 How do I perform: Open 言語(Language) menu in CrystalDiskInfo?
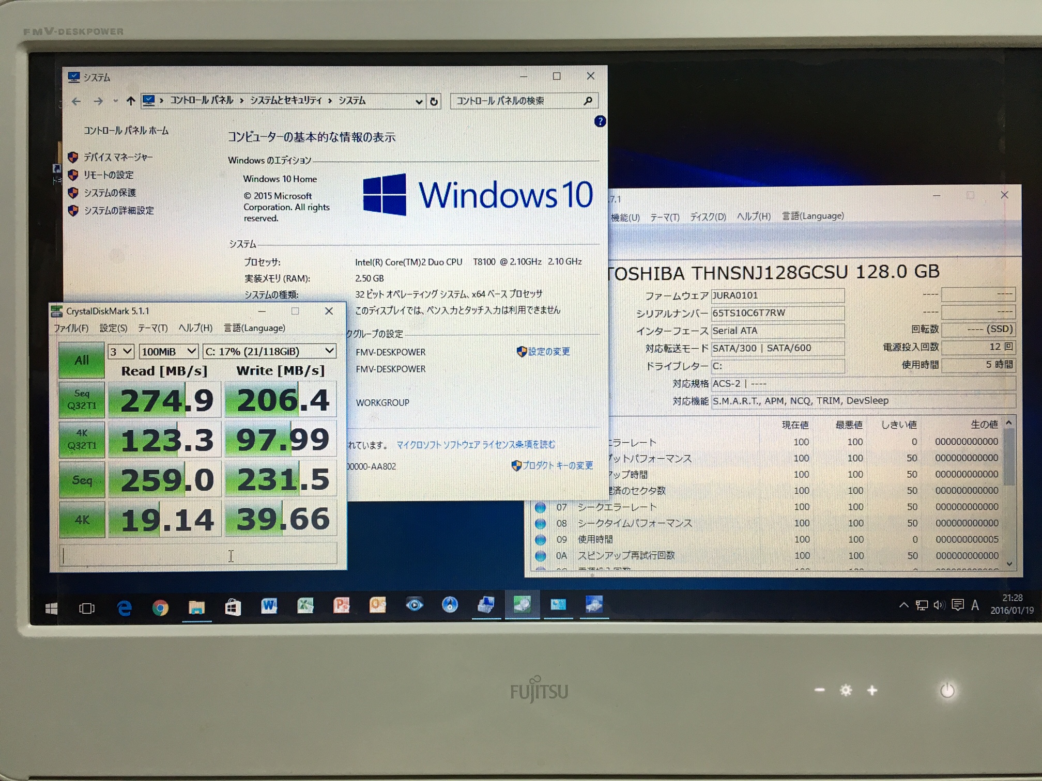pos(813,216)
